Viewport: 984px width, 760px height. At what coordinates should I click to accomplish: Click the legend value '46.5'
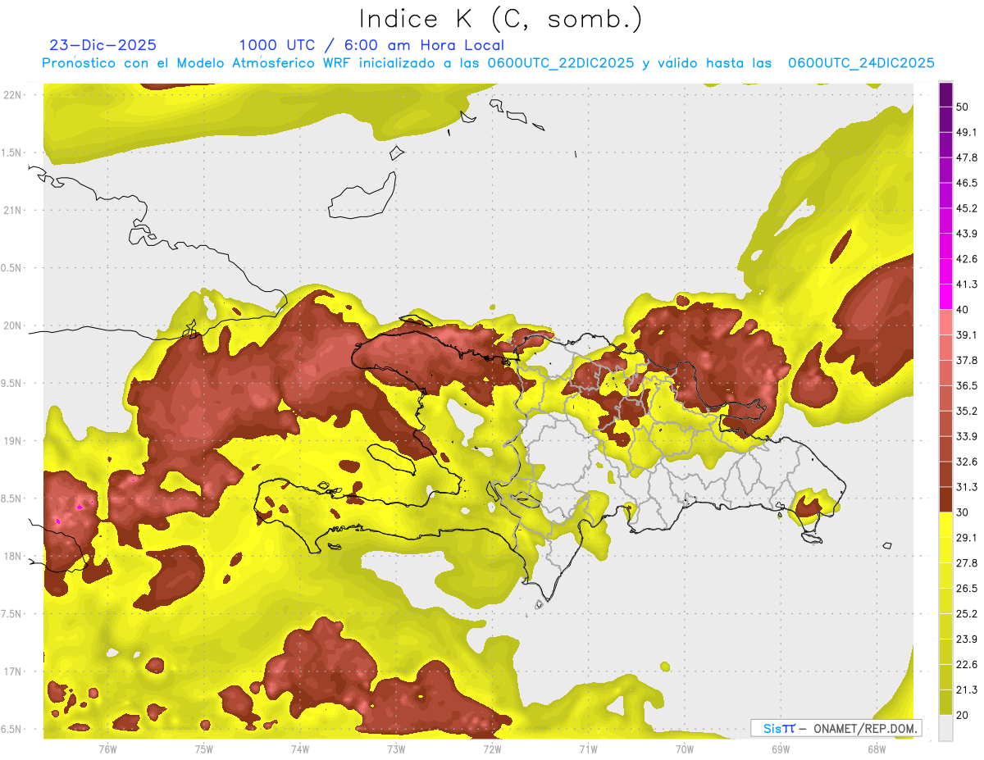click(x=966, y=183)
